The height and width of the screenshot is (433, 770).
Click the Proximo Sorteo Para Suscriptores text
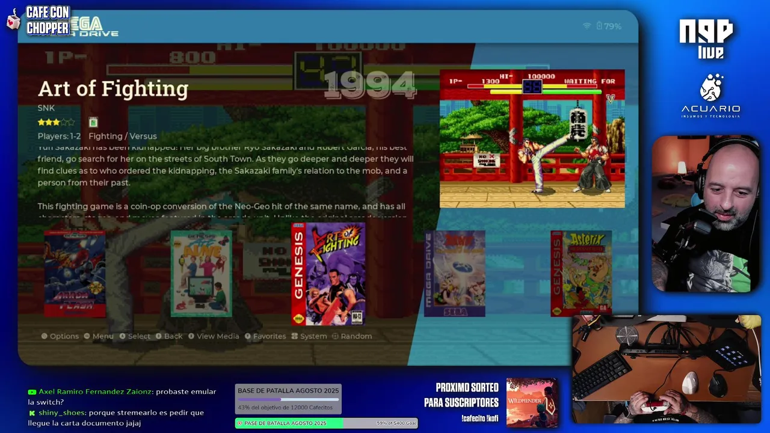(x=461, y=395)
